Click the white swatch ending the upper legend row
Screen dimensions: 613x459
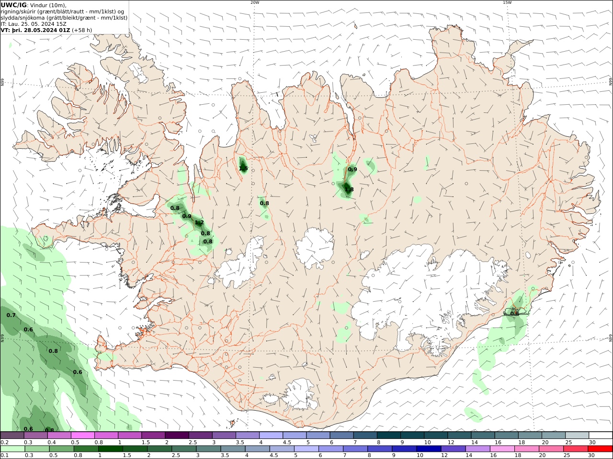[601, 435]
